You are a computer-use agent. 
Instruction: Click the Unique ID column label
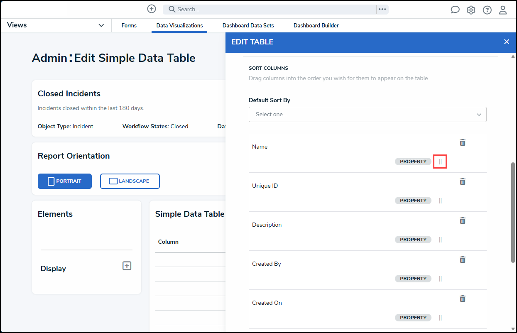(x=265, y=186)
